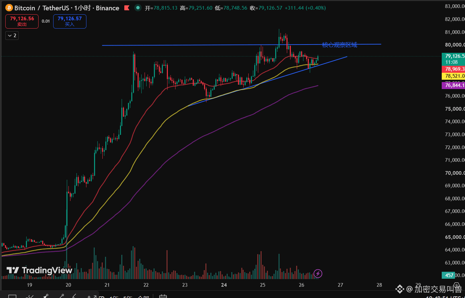Click the 65,000.0 price scale label
The height and width of the screenshot is (298, 465).
click(455, 237)
